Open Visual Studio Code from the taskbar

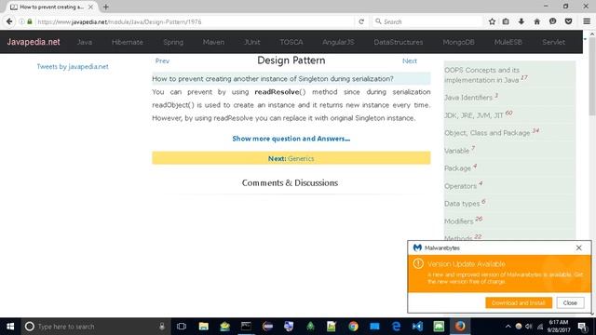[417, 327]
